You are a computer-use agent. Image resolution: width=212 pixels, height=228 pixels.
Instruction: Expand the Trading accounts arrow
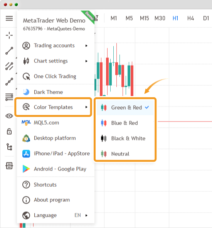click(x=86, y=46)
